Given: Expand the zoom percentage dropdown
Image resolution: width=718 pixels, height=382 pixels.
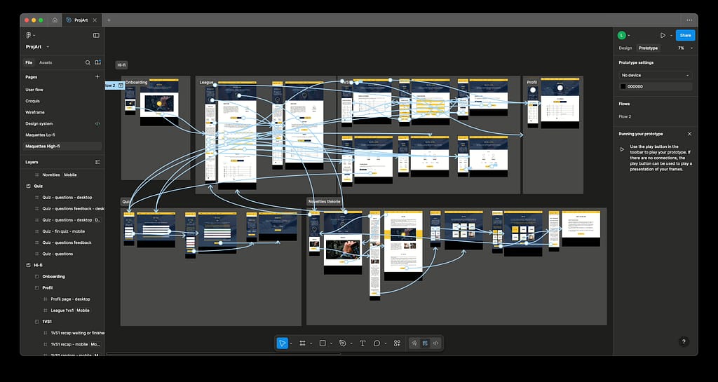Looking at the screenshot, I should point(686,48).
